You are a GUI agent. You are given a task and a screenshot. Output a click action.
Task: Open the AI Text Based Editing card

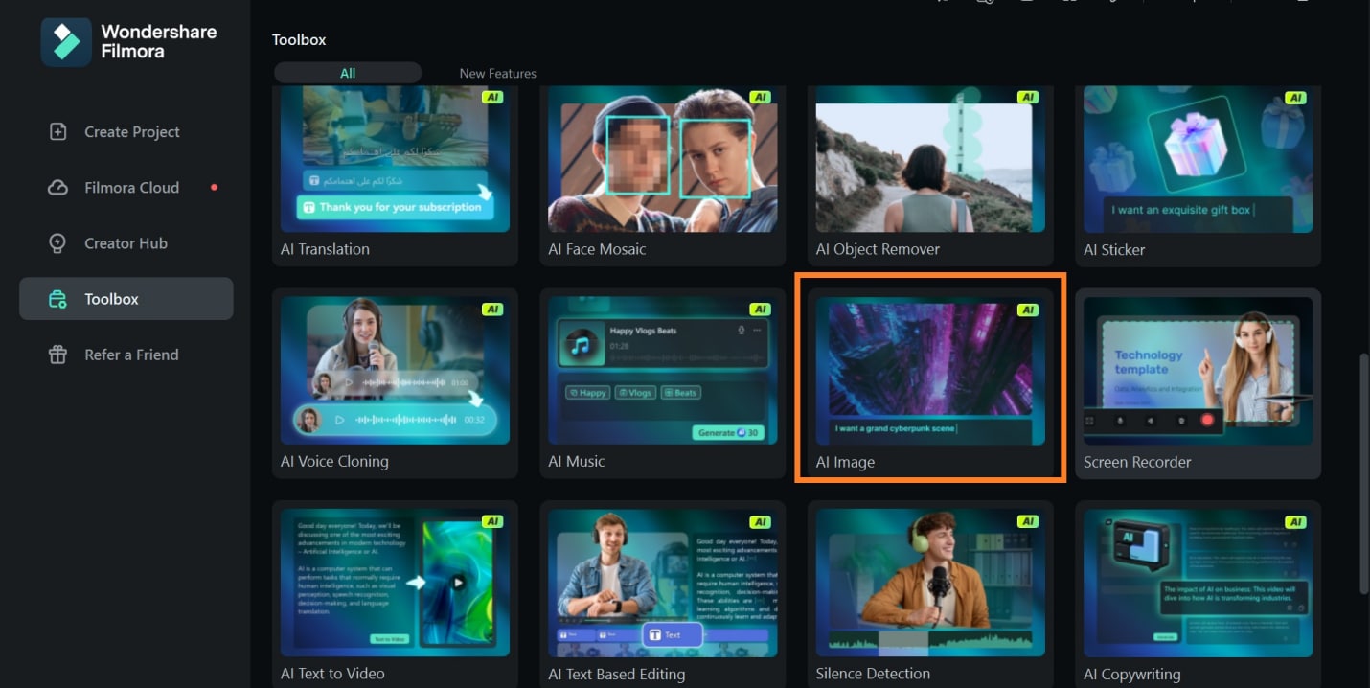click(663, 594)
